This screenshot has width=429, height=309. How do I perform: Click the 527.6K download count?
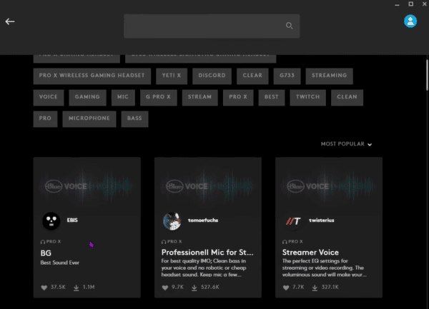pyautogui.click(x=209, y=287)
